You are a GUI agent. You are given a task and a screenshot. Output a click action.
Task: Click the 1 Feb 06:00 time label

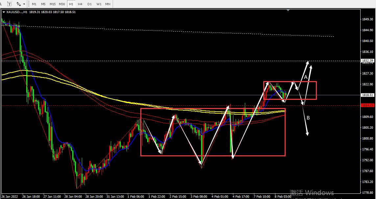coord(136,196)
